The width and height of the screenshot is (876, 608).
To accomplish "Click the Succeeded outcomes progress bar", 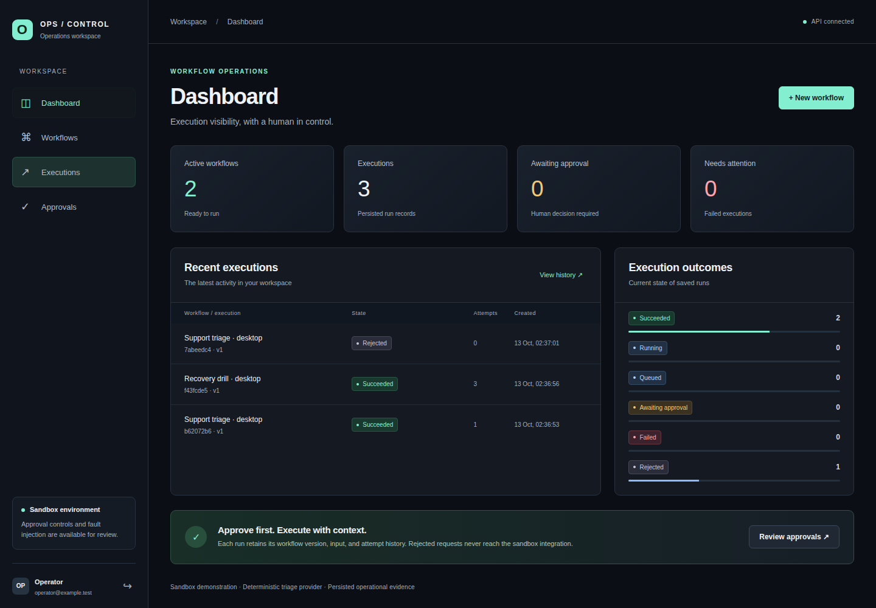I will coord(734,331).
